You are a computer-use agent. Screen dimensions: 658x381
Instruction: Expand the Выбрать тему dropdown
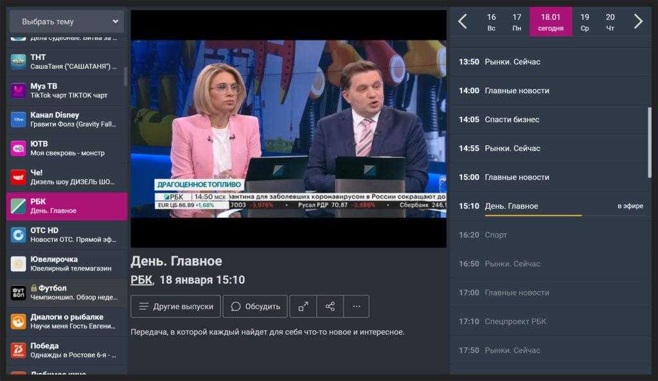(66, 21)
